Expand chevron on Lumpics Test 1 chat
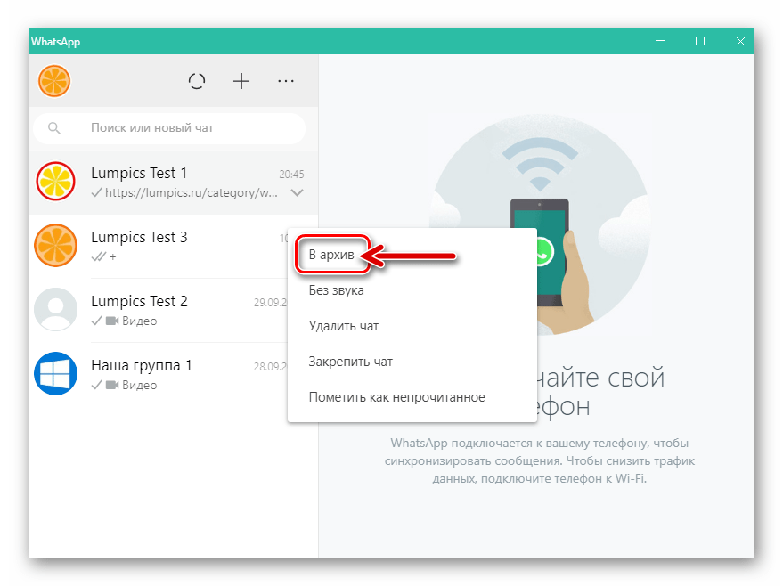Viewport: 783px width, 586px height. (x=298, y=192)
